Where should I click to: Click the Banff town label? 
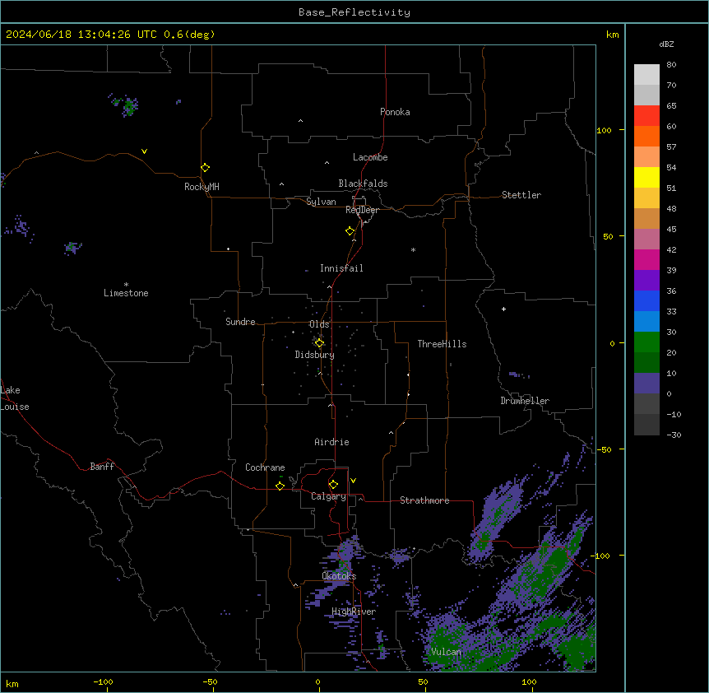point(102,467)
